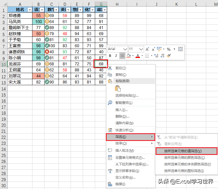
Task: Decrease decimal places icon
Action: (x=162, y=56)
